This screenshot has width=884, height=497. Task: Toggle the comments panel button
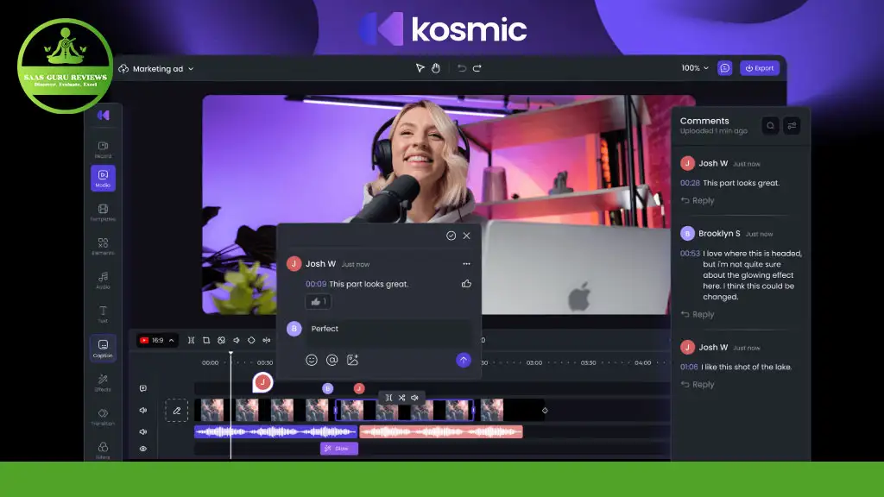point(725,68)
